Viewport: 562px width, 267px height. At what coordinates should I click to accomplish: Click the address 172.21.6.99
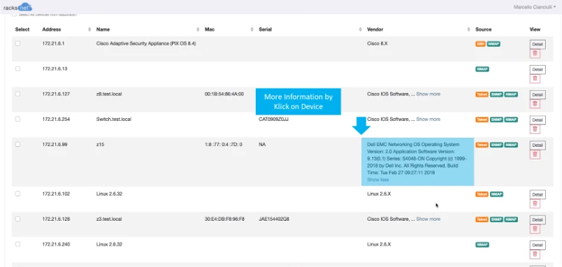[x=55, y=145]
